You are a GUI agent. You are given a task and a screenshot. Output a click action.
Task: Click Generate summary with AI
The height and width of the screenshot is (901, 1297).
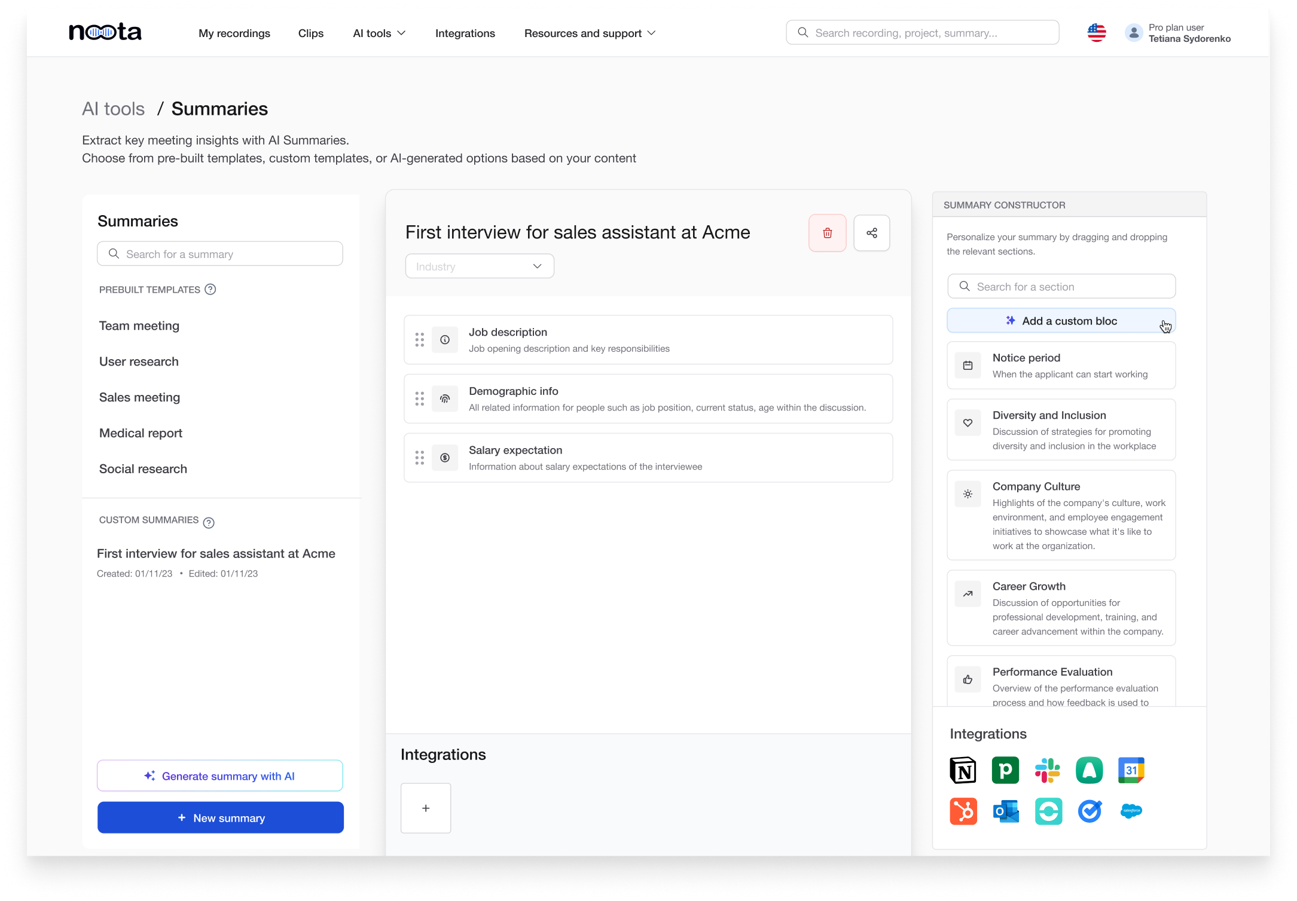tap(220, 776)
